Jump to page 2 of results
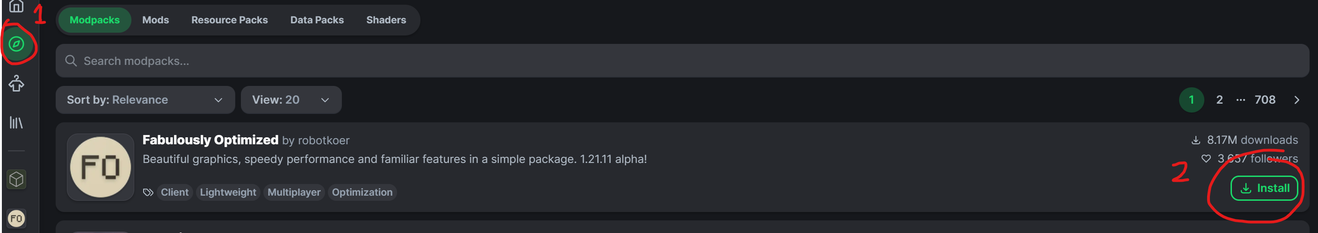The image size is (1318, 233). pyautogui.click(x=1219, y=99)
